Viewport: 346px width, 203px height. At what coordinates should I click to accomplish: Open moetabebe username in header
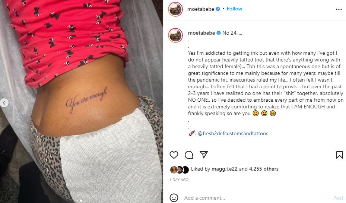click(x=201, y=9)
